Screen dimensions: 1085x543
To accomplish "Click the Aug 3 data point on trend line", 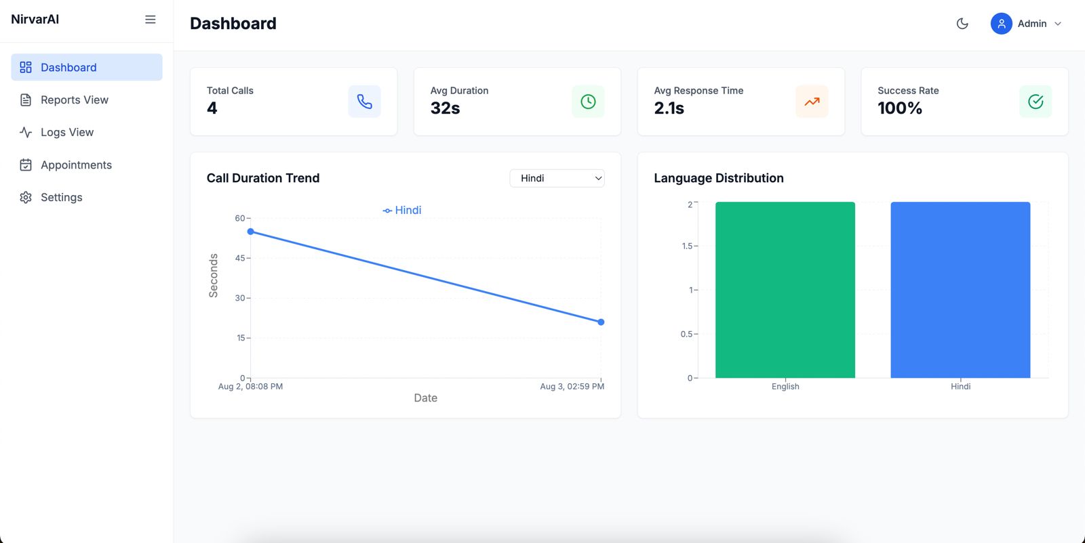I will [601, 322].
